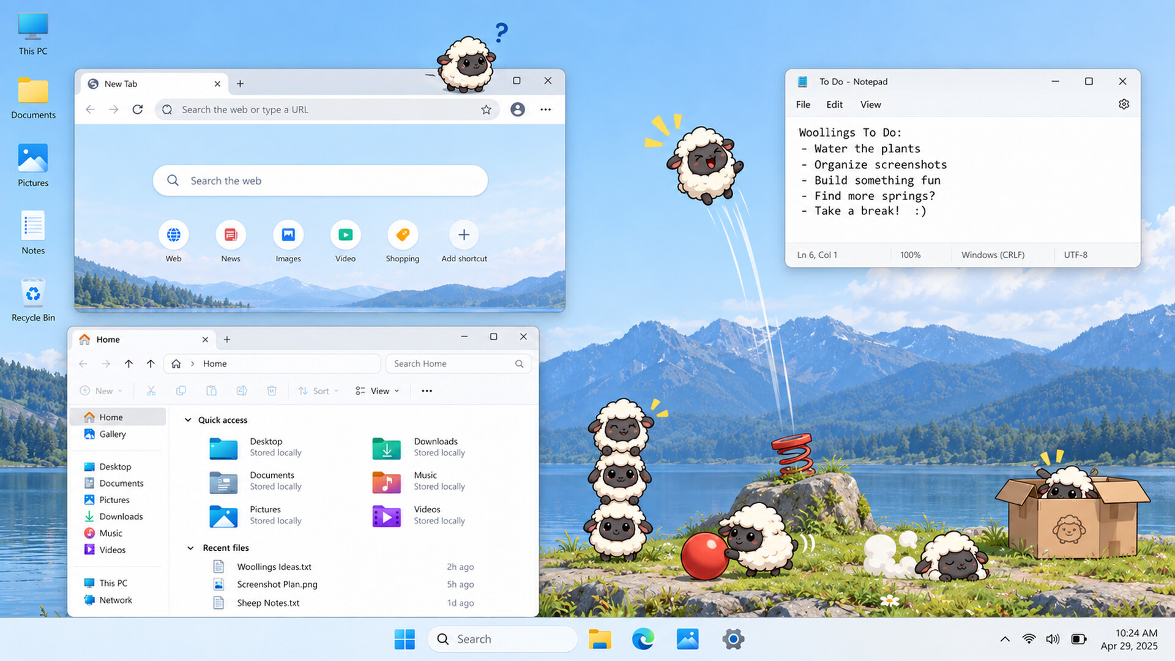
Task: Add new browser tab with plus
Action: point(240,84)
